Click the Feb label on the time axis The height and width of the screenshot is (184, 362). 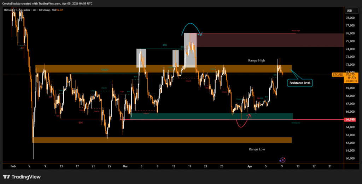[13, 166]
